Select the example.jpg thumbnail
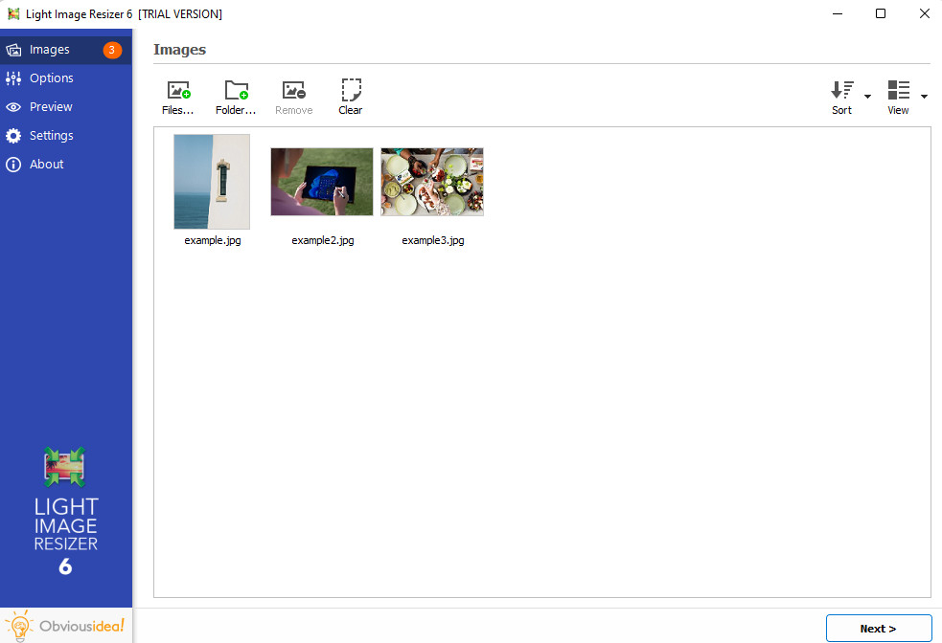This screenshot has height=643, width=942. point(212,182)
